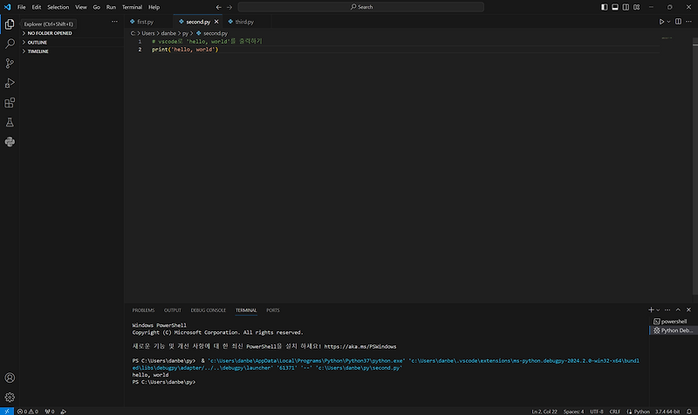
Task: Click the debug status bar icon
Action: tap(64, 412)
